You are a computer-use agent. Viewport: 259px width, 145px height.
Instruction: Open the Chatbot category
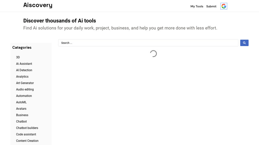[21, 122]
